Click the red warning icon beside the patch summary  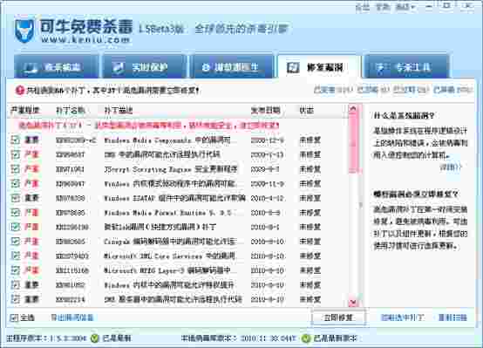tap(19, 91)
